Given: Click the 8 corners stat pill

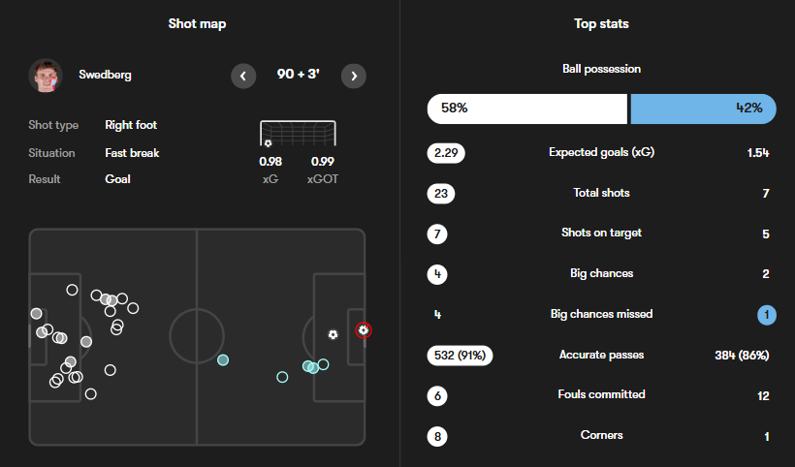Looking at the screenshot, I should point(439,436).
